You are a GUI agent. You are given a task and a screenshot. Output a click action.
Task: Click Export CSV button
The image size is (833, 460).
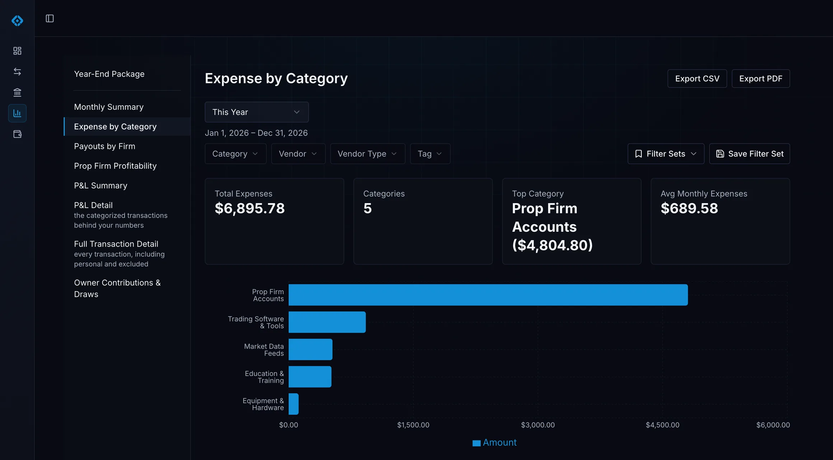697,79
